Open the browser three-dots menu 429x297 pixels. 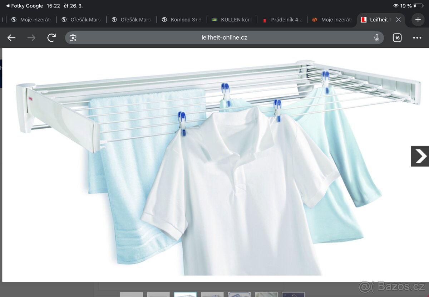417,38
